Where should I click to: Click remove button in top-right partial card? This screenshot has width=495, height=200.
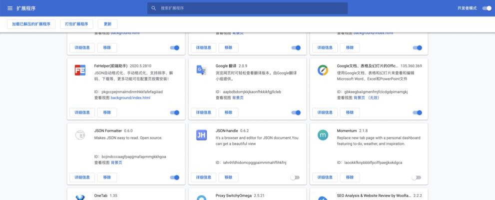point(350,47)
